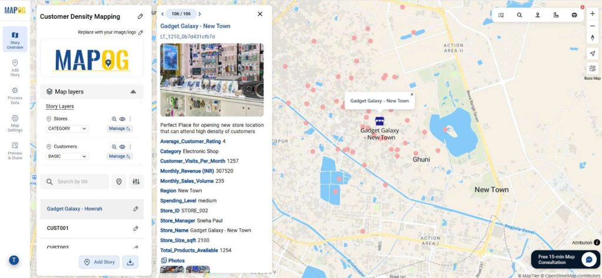Open the Base Map selector icon
Viewport: 602px width, 278px height.
(592, 69)
